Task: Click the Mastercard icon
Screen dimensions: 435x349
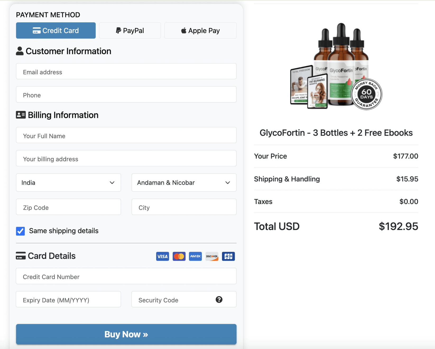Action: tap(179, 256)
